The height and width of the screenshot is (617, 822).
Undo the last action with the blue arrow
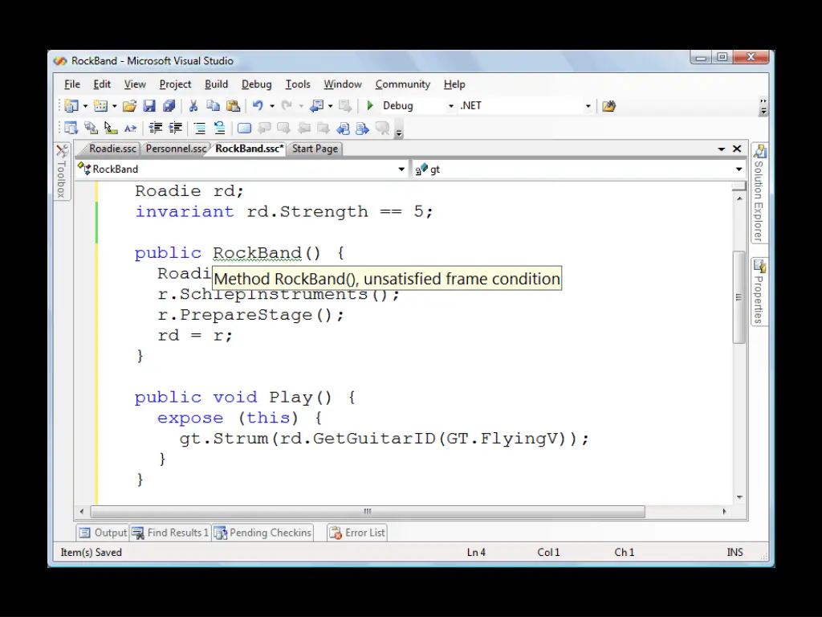(258, 106)
